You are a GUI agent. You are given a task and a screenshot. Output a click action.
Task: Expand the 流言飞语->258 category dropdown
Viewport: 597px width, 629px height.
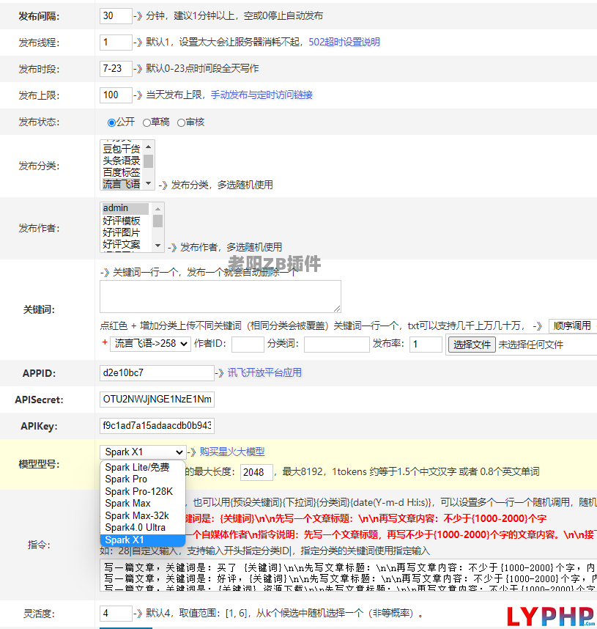coord(150,344)
